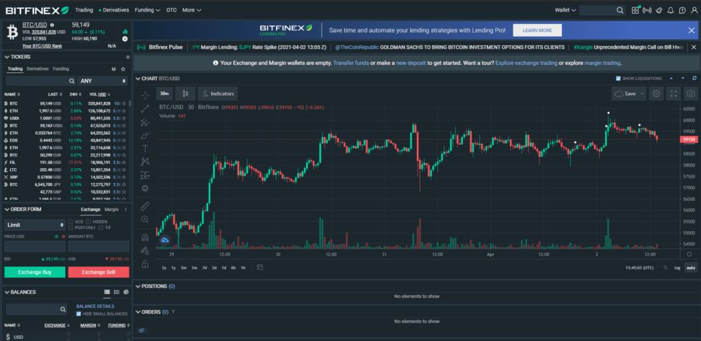701x341 pixels.
Task: Click Learn More on Lending Pro banner
Action: 537,30
